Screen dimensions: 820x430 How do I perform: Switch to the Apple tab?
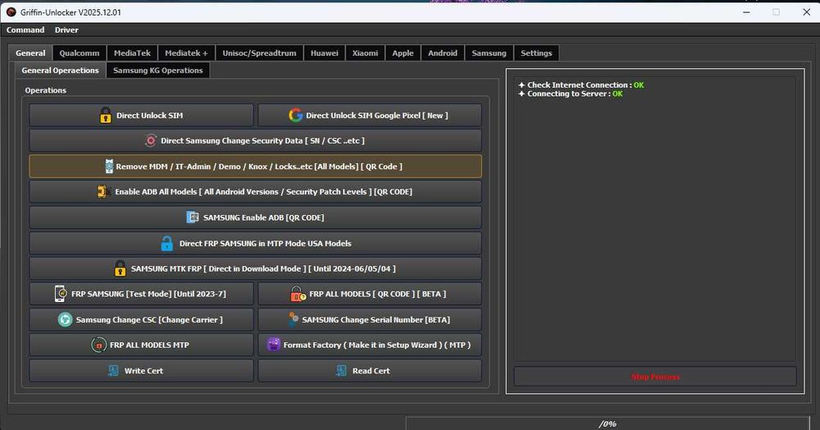point(403,53)
